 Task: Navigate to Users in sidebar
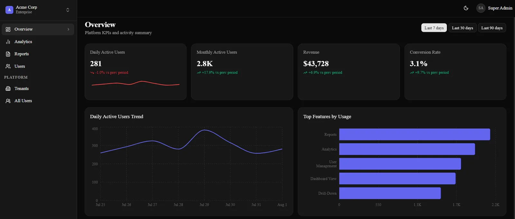click(x=38, y=66)
